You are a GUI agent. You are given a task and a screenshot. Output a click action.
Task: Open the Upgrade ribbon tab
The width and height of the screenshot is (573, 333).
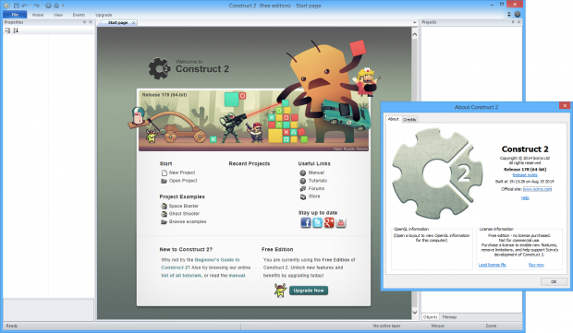pyautogui.click(x=104, y=15)
